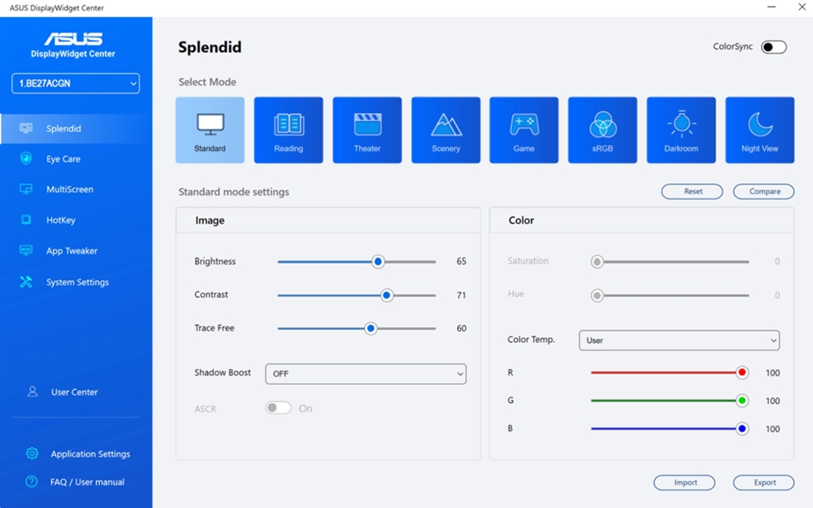Image resolution: width=813 pixels, height=508 pixels.
Task: Open Eye Care in the sidebar
Action: pos(63,159)
